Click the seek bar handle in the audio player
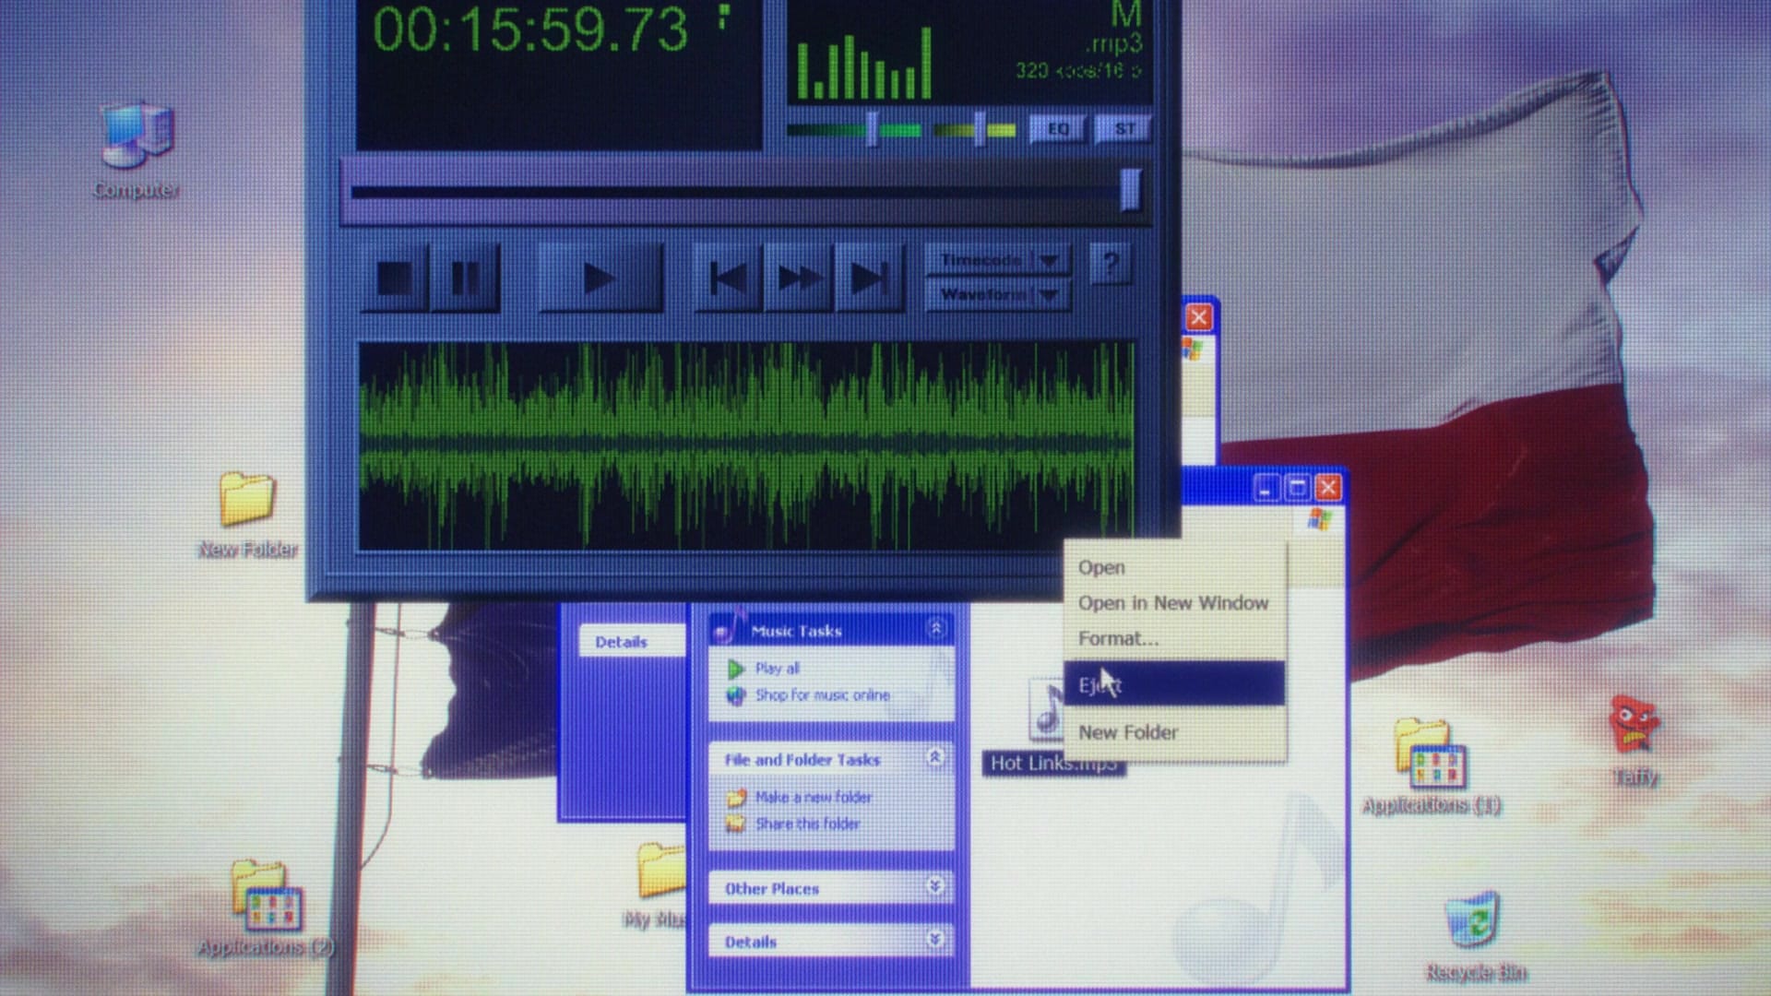 [1131, 191]
